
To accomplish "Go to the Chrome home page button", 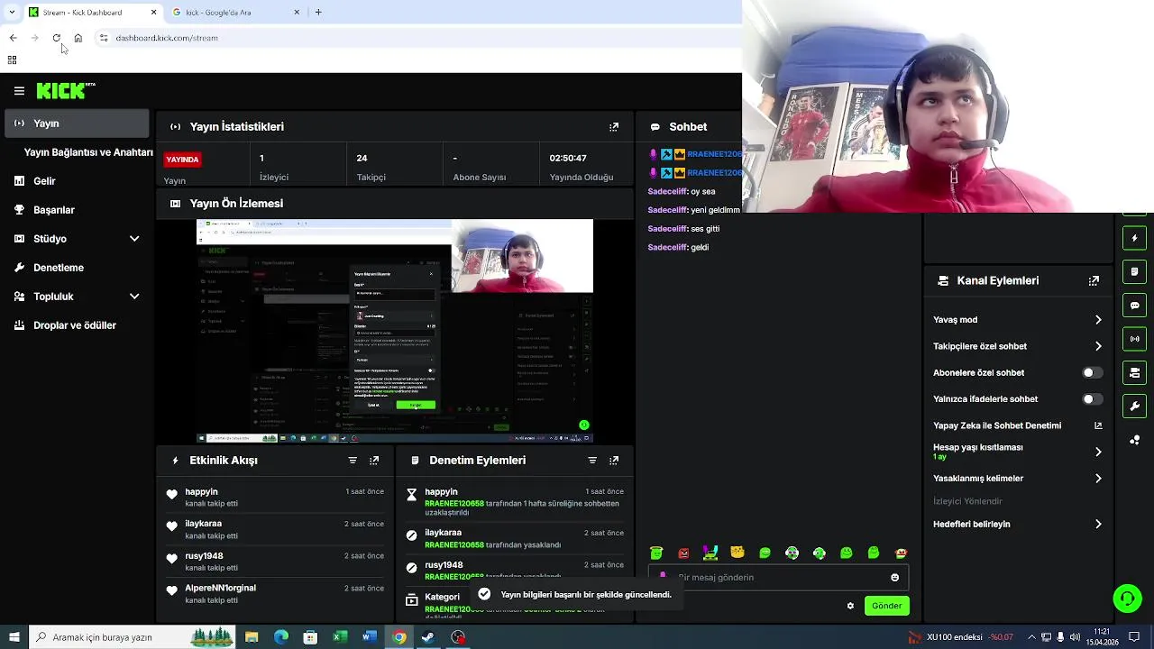I will coord(78,38).
